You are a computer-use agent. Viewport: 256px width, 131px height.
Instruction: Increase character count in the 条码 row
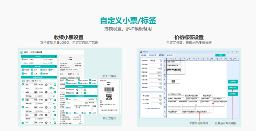[55, 92]
